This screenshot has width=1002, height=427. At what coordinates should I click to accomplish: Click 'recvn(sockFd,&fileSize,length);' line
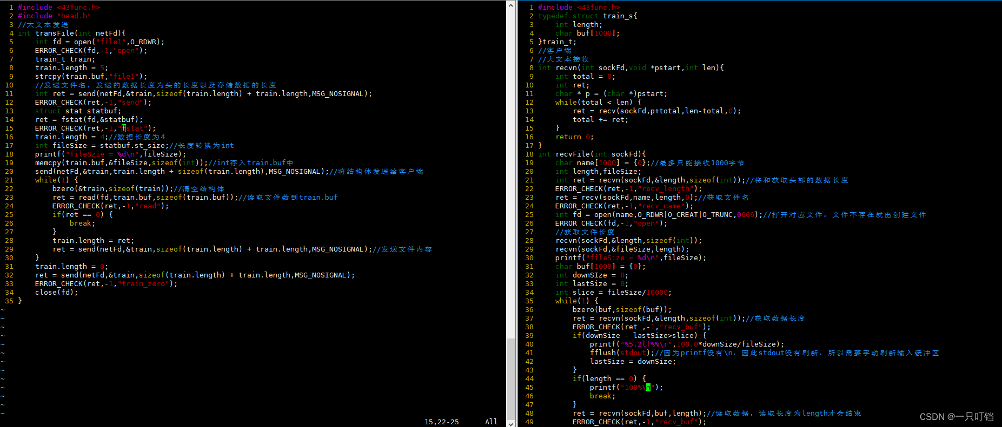click(x=622, y=249)
